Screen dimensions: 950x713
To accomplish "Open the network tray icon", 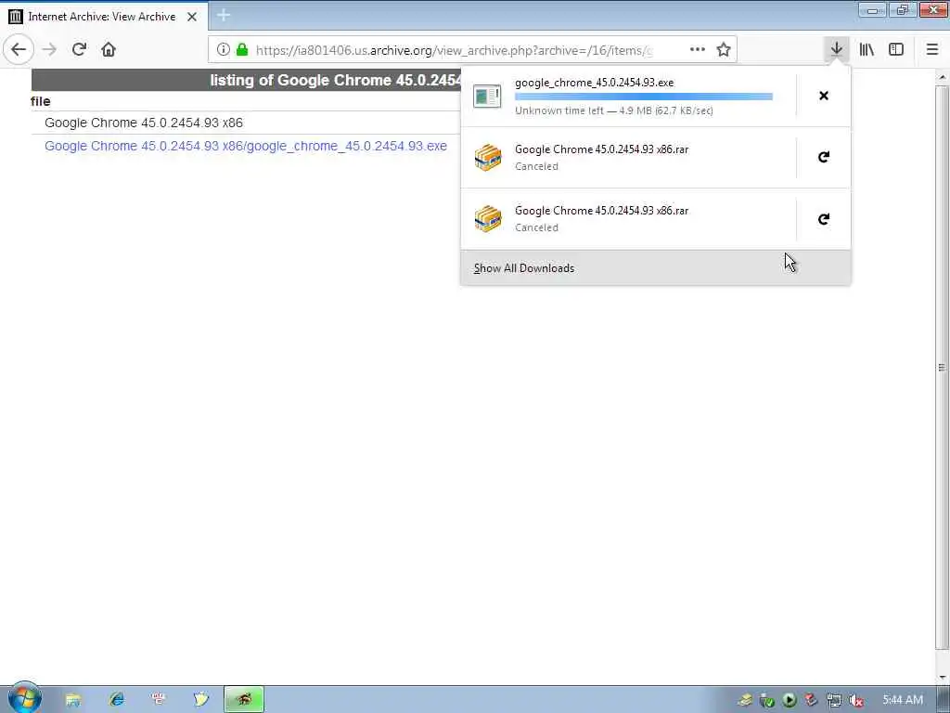I will (x=834, y=700).
